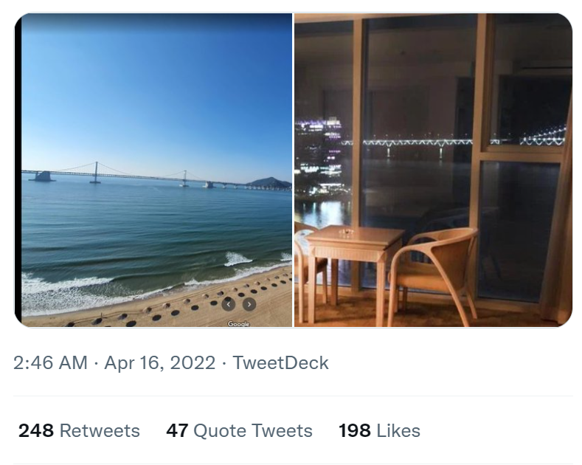Click the Apr 16, 2022 date
582x465 pixels.
(160, 363)
